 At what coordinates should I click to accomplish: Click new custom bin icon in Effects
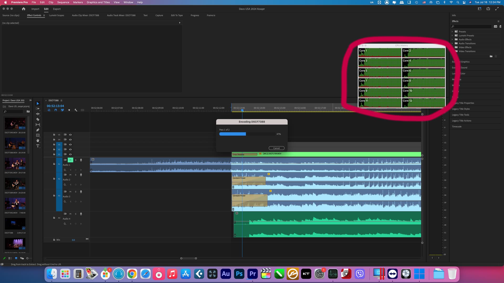(x=491, y=56)
